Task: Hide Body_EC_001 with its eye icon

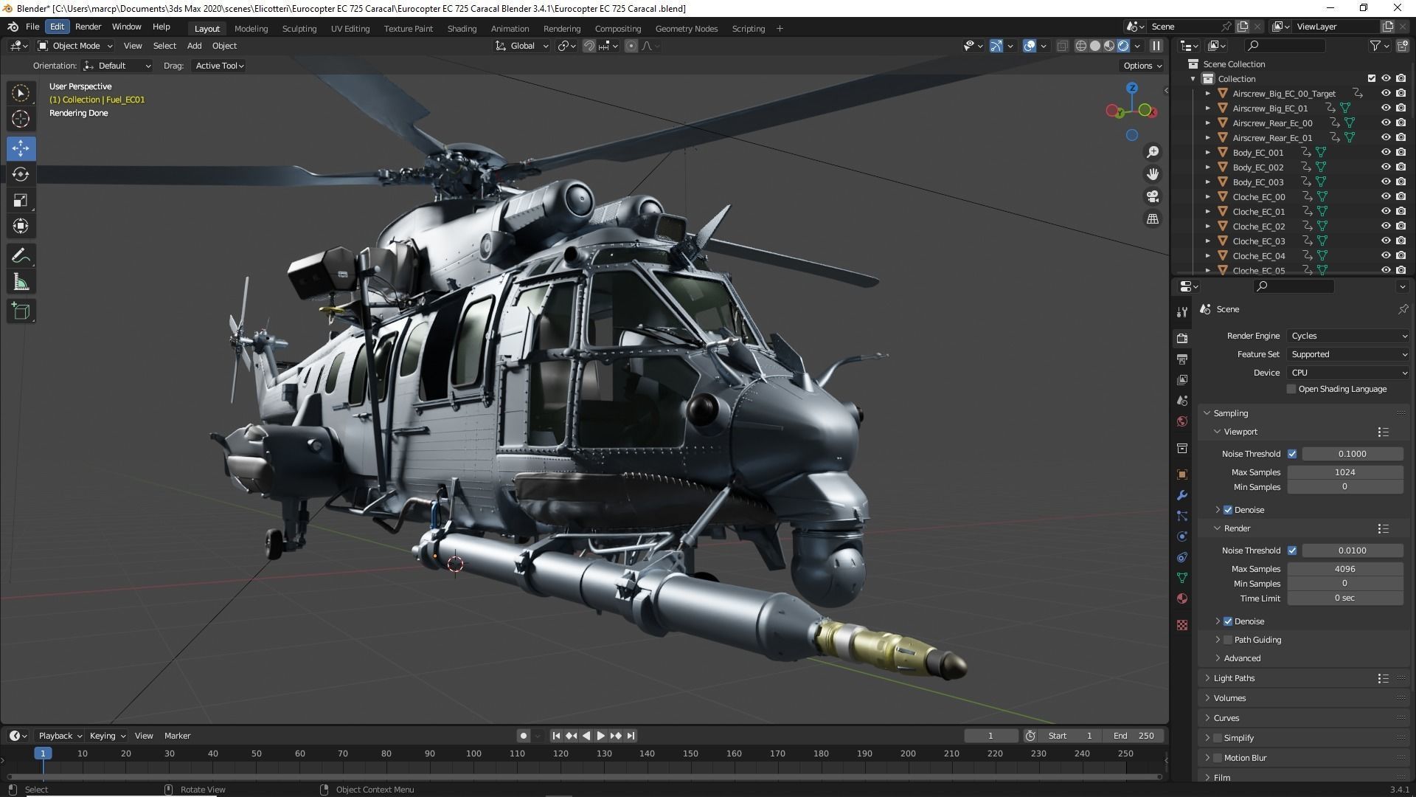Action: 1386,153
